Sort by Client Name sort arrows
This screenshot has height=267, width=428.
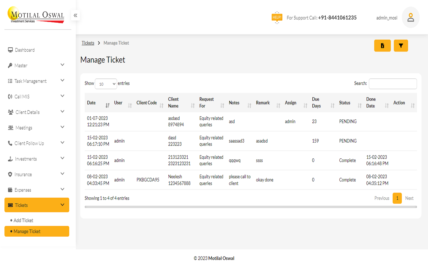point(193,105)
